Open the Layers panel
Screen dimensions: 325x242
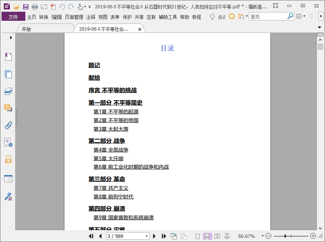pyautogui.click(x=8, y=91)
